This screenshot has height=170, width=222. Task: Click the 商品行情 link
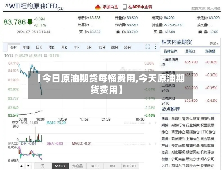click(178, 118)
